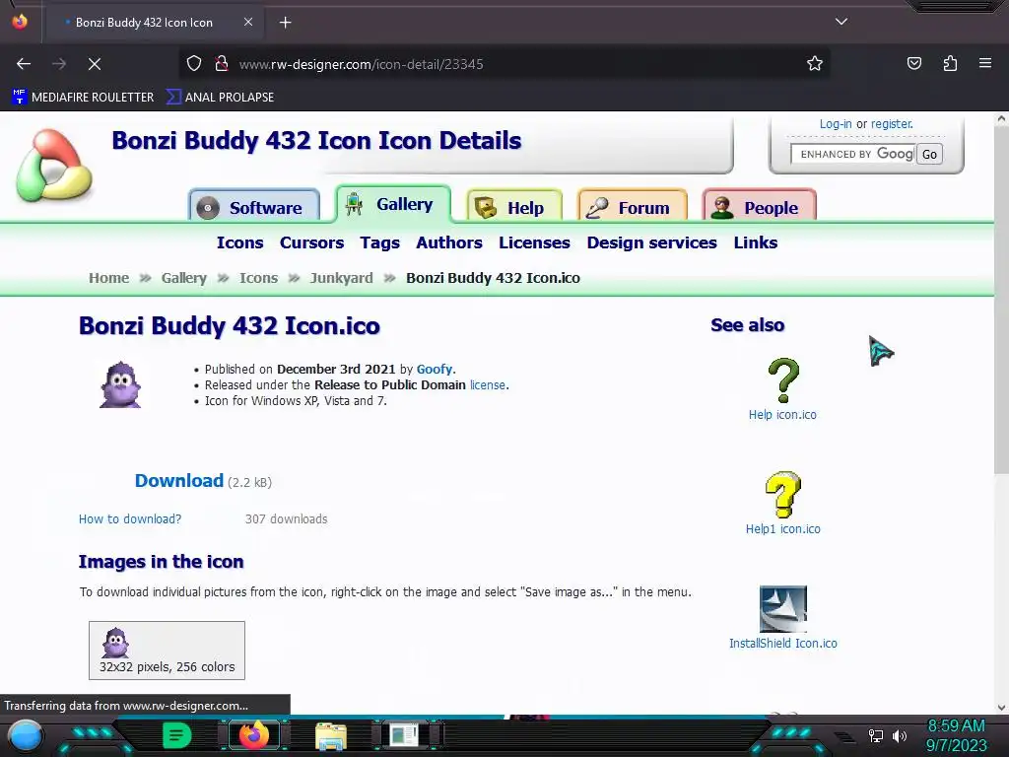This screenshot has width=1009, height=757.
Task: Open the Cursors submenu item
Action: tap(311, 242)
